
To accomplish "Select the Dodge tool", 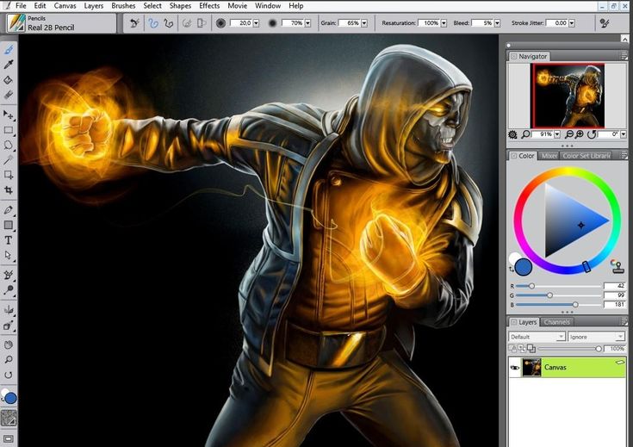I will (9, 290).
